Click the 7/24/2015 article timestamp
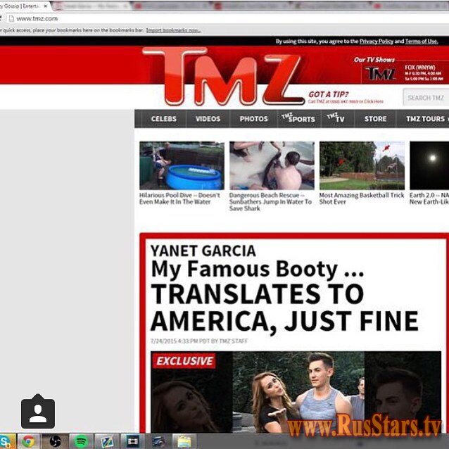449x449 pixels. tap(199, 341)
